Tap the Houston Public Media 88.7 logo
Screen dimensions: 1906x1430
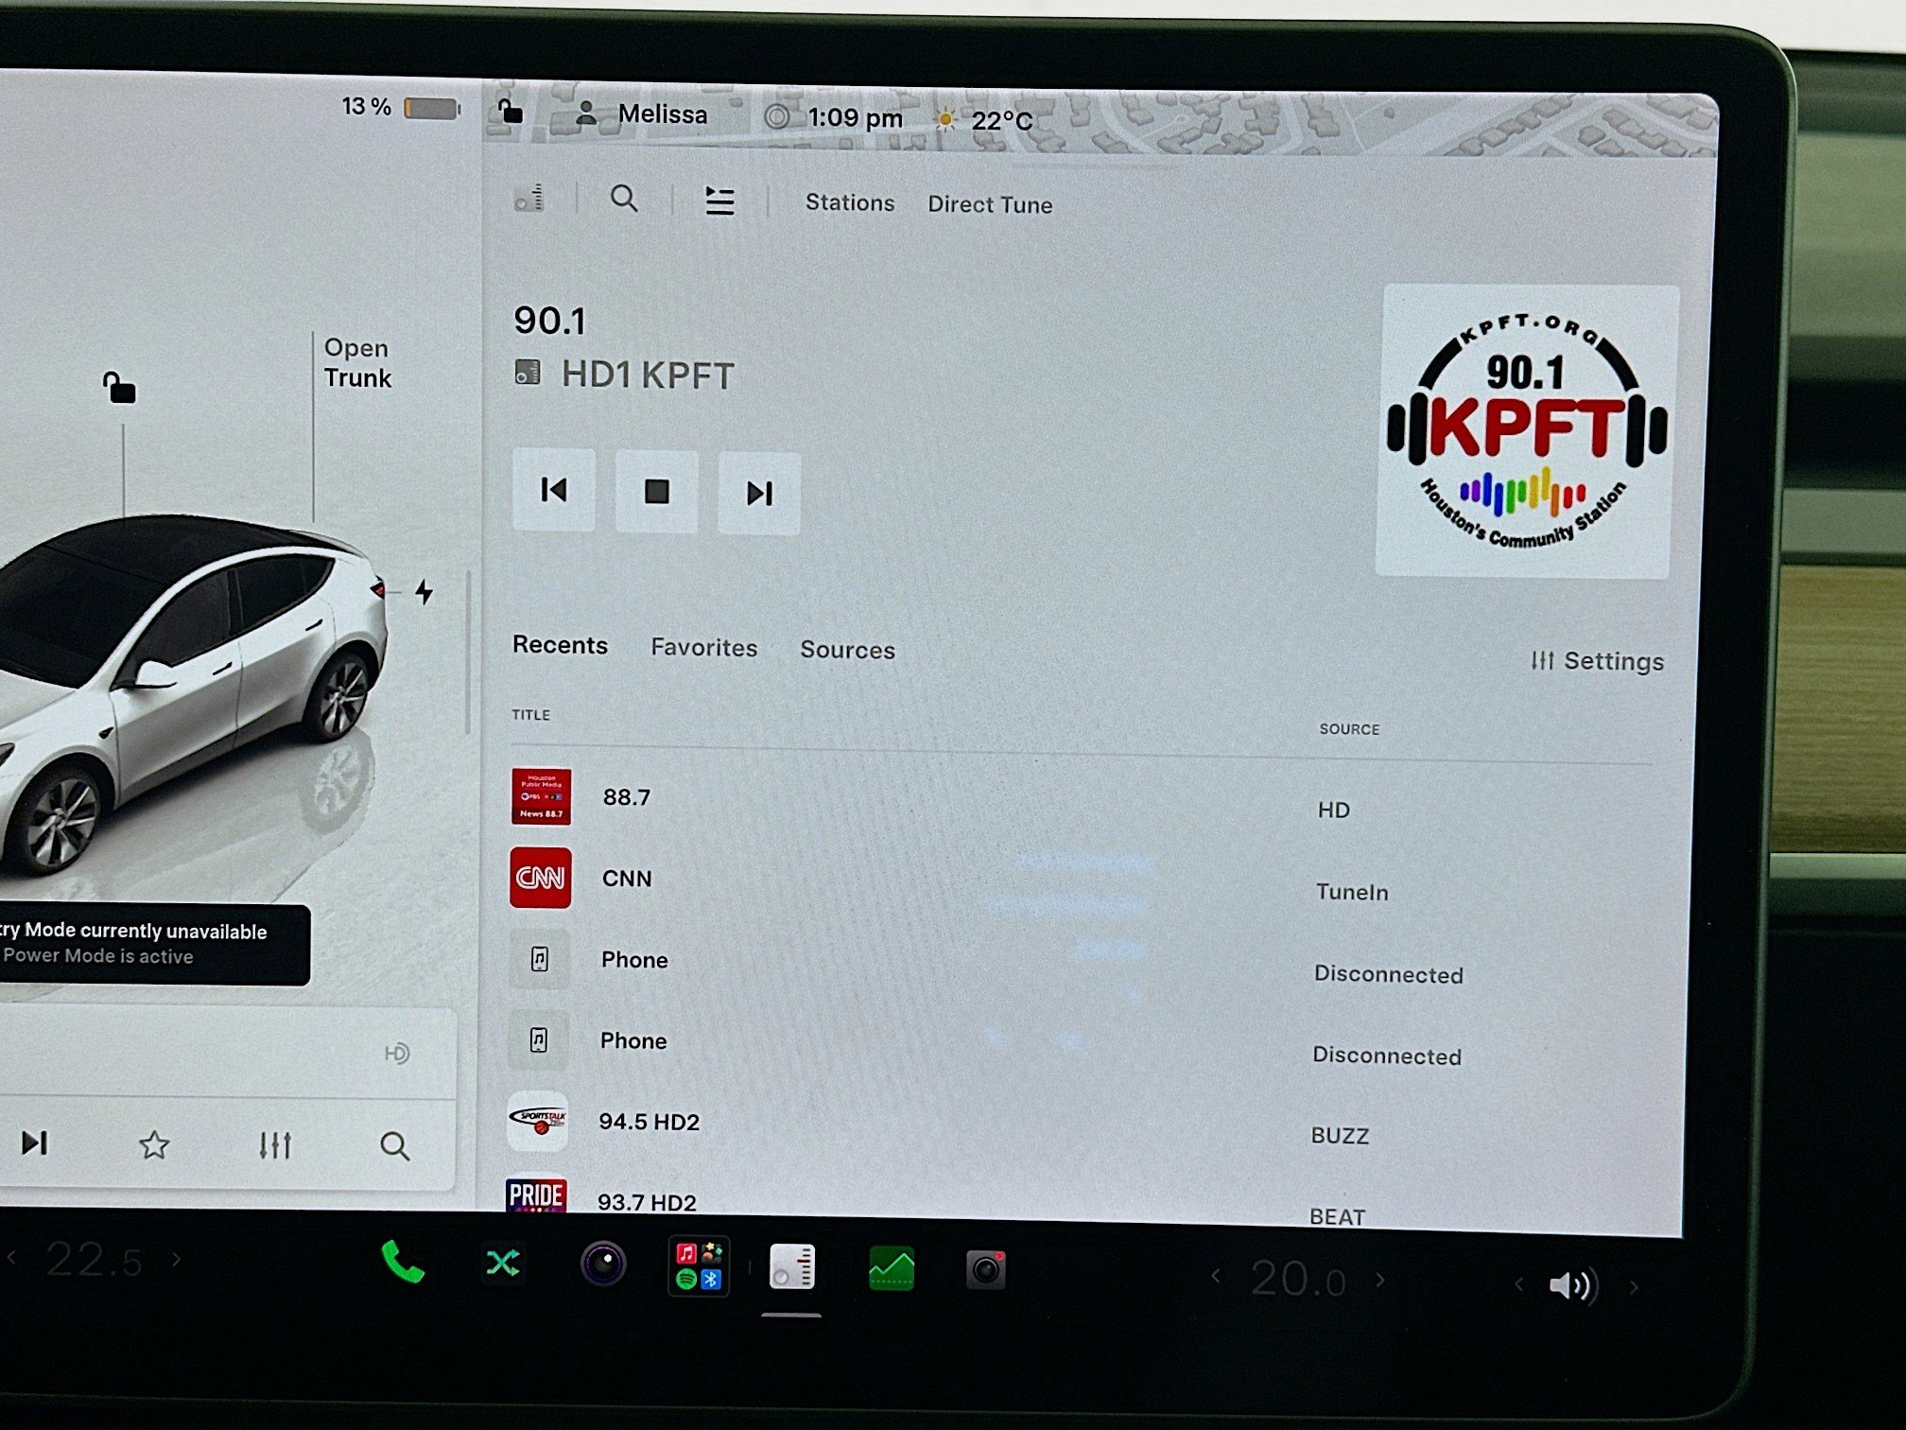pos(541,796)
